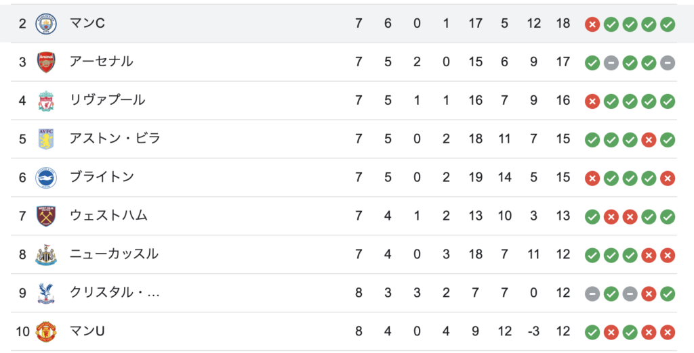Screen dimensions: 694x353
Task: Click the Crystal Palace eagle crest
Action: 46,293
